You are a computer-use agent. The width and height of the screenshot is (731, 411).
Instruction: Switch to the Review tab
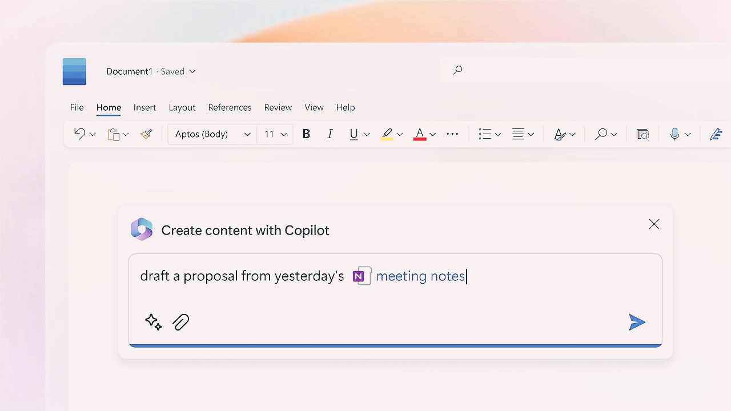278,107
